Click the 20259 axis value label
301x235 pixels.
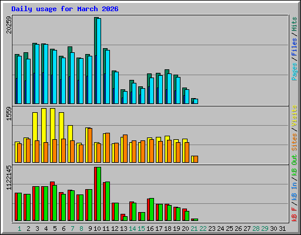pyautogui.click(x=9, y=25)
